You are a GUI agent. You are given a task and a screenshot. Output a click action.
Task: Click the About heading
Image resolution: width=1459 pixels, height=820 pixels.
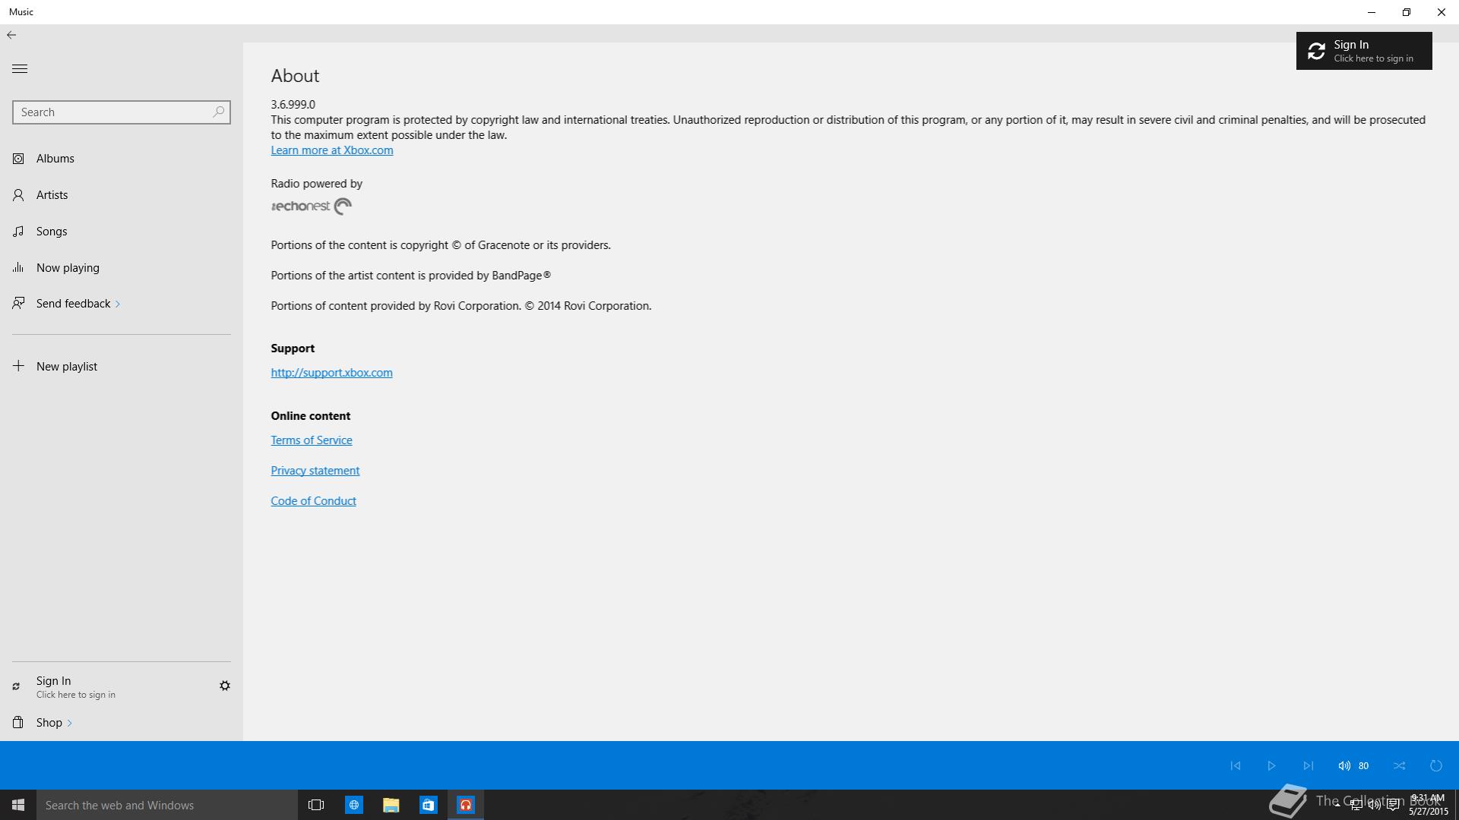click(x=295, y=76)
